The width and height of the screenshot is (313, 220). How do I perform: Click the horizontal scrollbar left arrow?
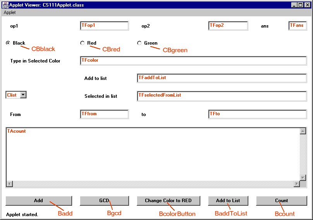(x=10, y=184)
